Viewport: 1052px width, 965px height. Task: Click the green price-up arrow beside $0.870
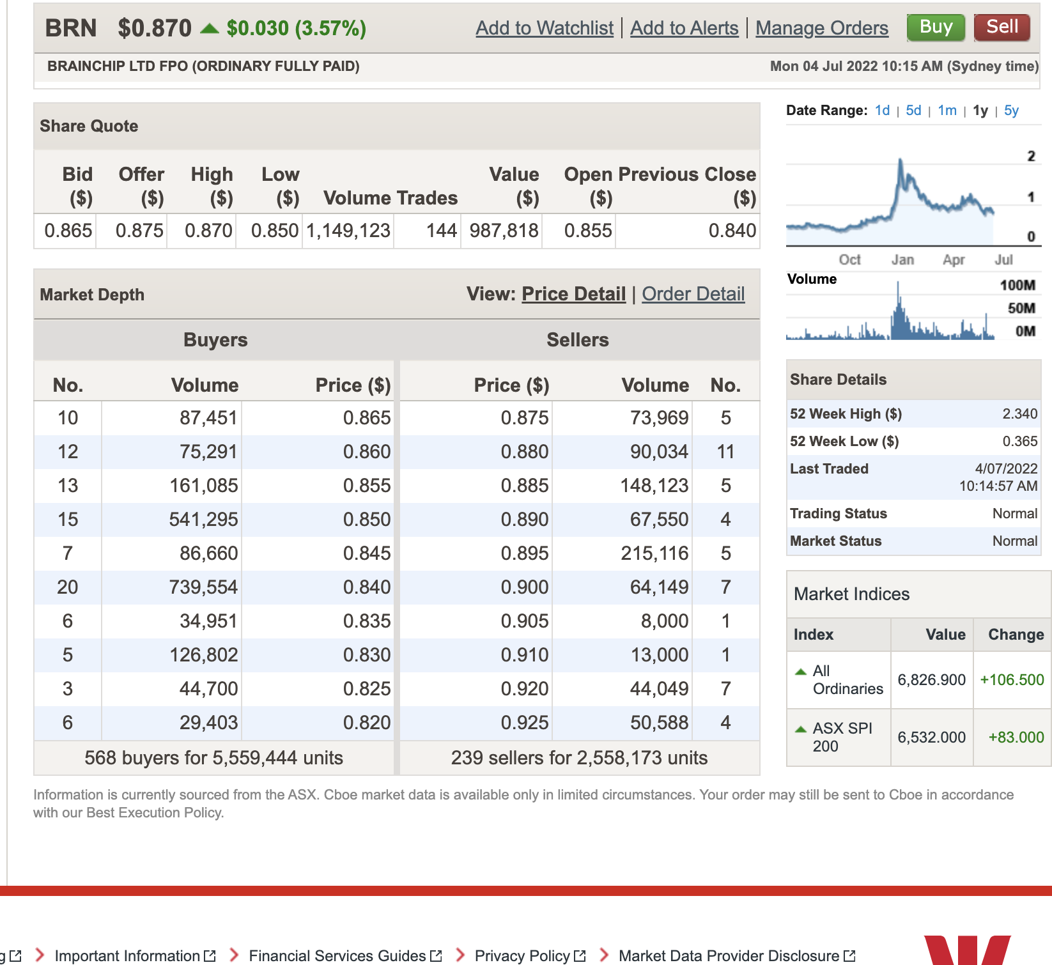point(210,28)
